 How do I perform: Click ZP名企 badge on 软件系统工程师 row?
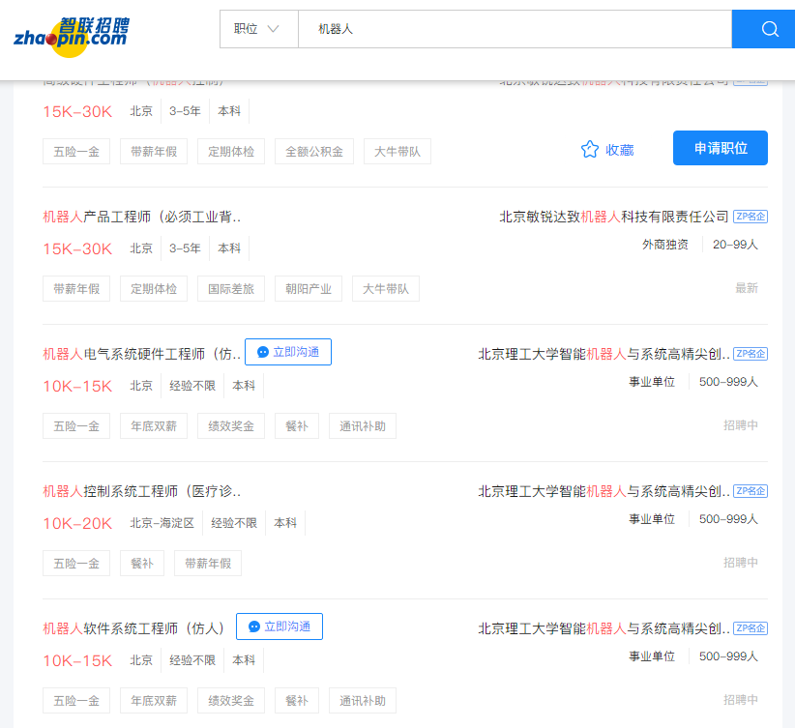click(x=750, y=628)
